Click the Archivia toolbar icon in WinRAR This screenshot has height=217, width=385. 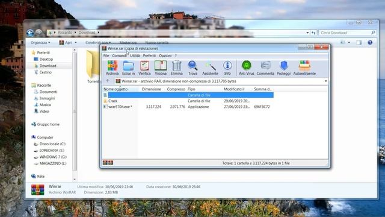(x=112, y=68)
